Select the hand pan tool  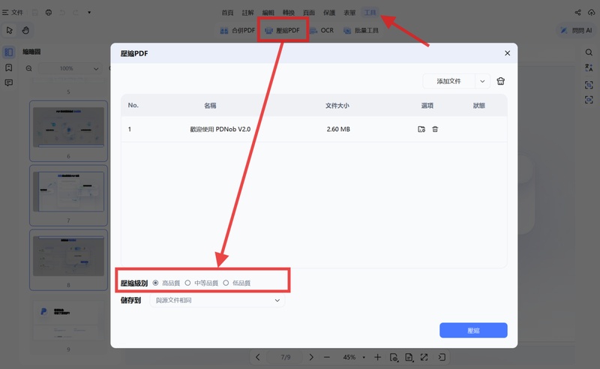click(25, 30)
